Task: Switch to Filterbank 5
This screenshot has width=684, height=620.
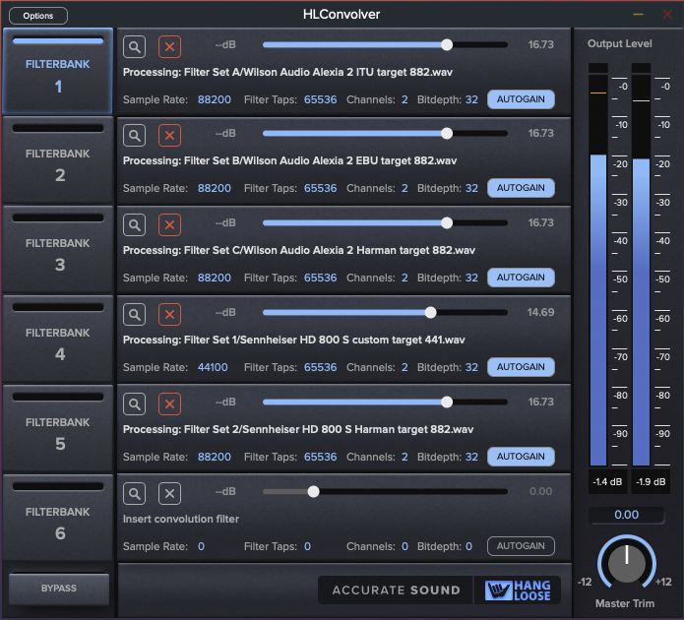Action: click(58, 428)
